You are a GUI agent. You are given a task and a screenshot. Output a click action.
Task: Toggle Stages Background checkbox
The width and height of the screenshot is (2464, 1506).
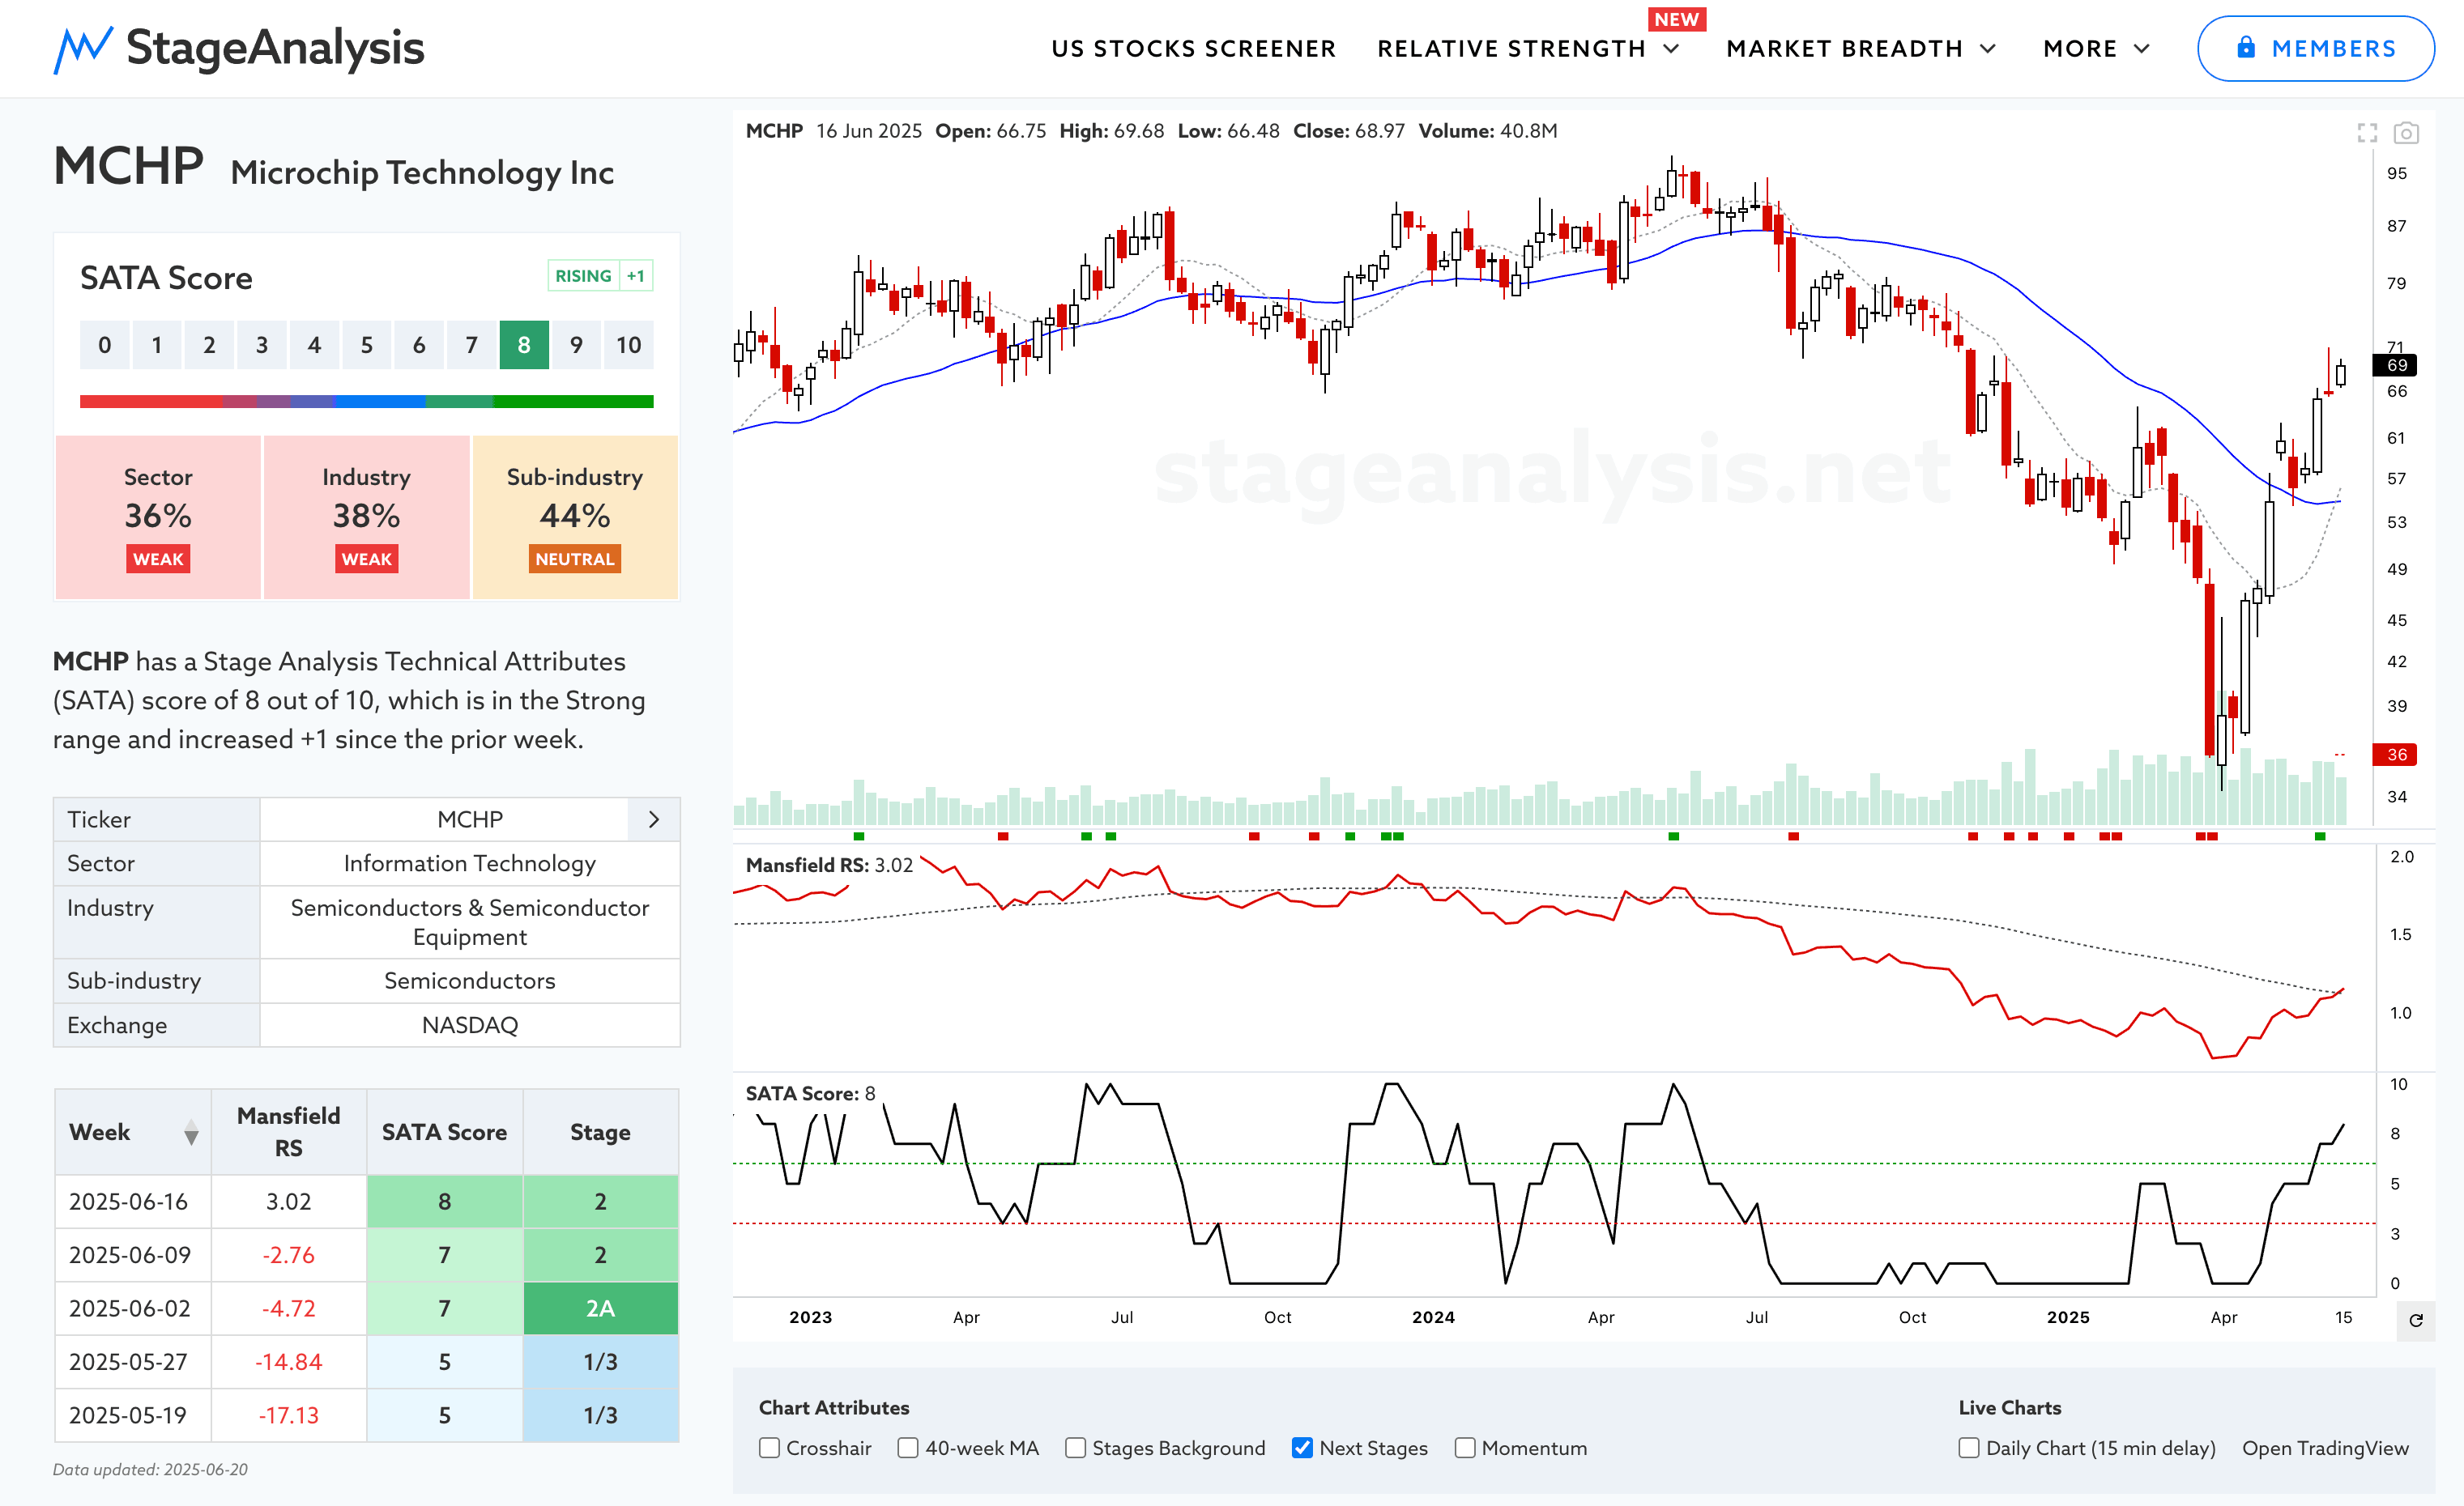click(1075, 1448)
